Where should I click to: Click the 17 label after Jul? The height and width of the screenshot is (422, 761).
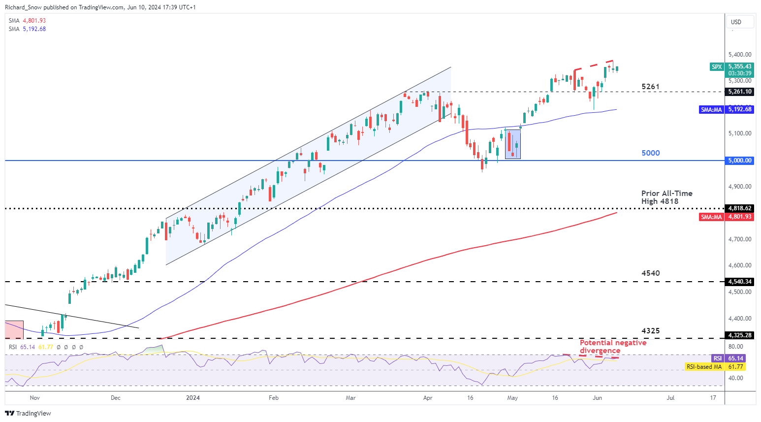pos(713,398)
